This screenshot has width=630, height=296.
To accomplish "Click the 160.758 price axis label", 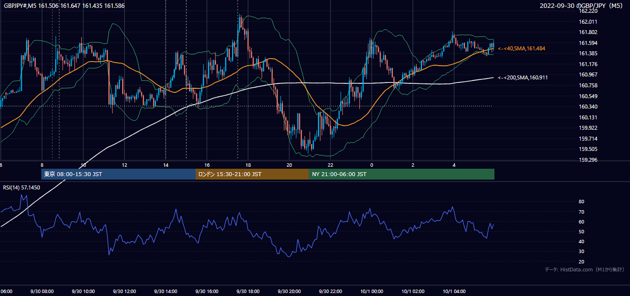I will pos(588,85).
